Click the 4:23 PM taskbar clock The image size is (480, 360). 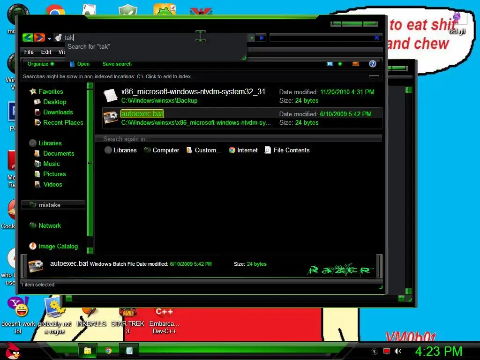(439, 352)
